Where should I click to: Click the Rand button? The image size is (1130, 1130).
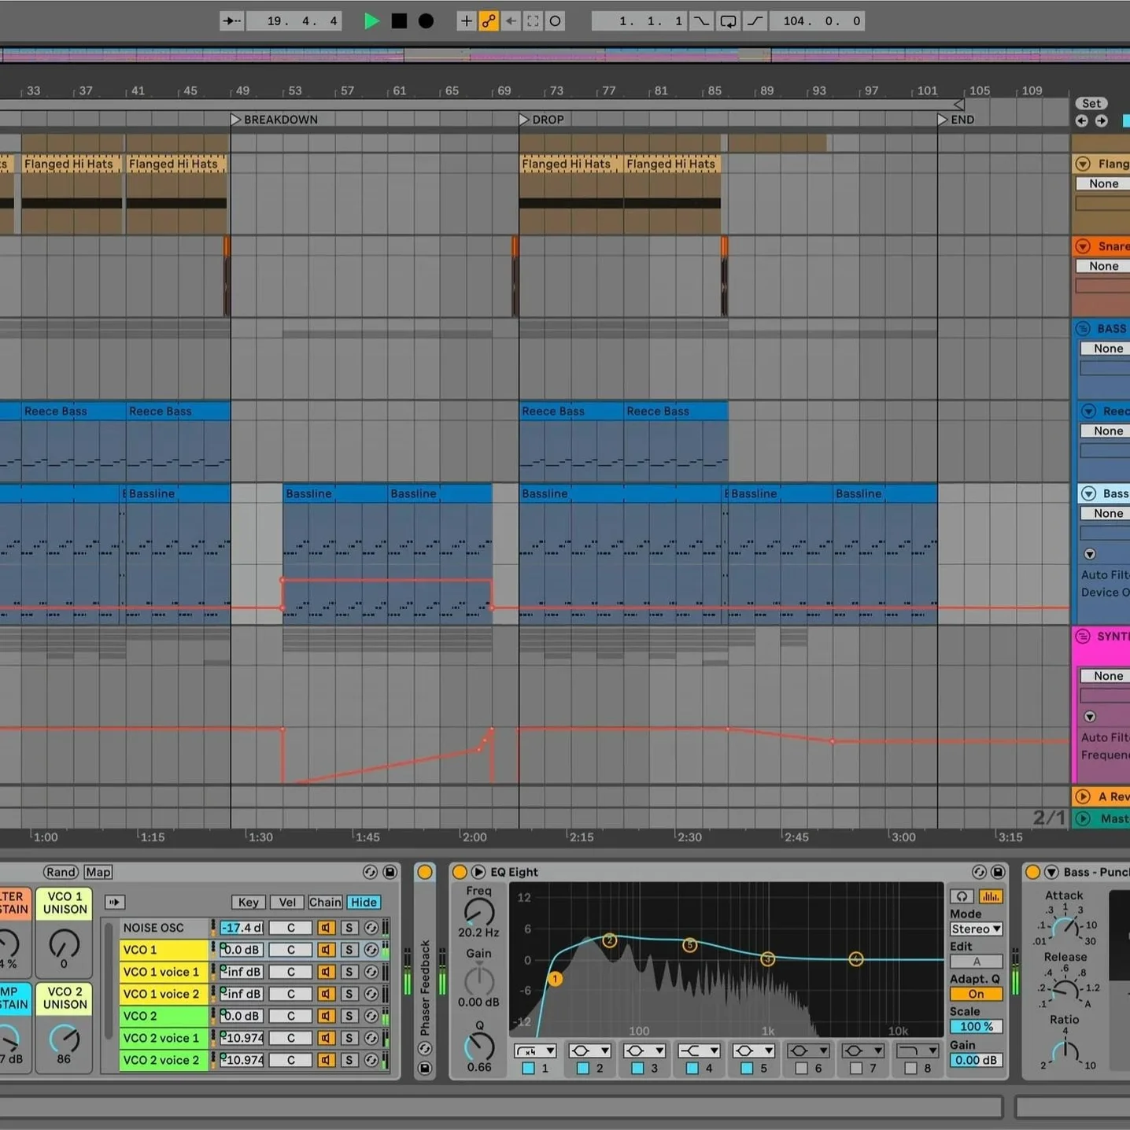click(61, 872)
